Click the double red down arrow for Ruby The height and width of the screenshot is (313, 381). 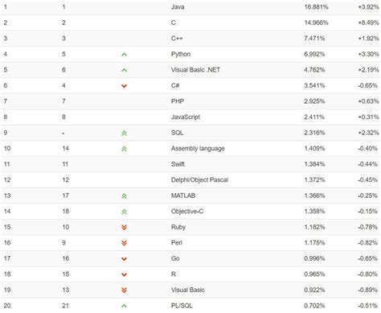124,228
